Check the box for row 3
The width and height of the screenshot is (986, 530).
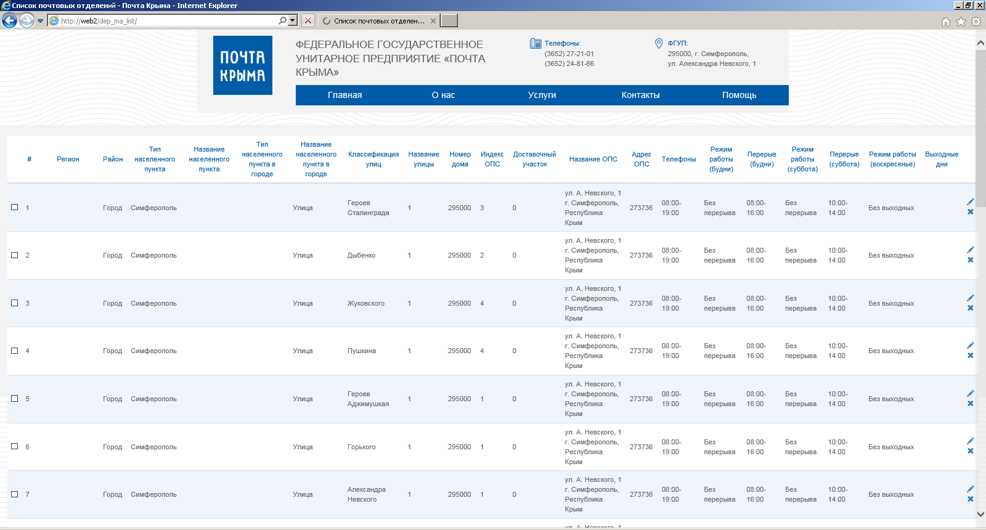[15, 303]
